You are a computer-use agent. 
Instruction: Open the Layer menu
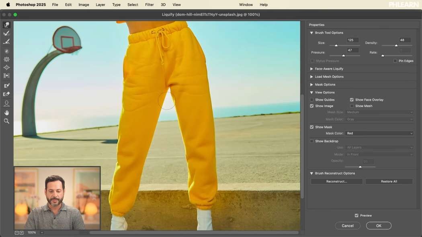[100, 4]
